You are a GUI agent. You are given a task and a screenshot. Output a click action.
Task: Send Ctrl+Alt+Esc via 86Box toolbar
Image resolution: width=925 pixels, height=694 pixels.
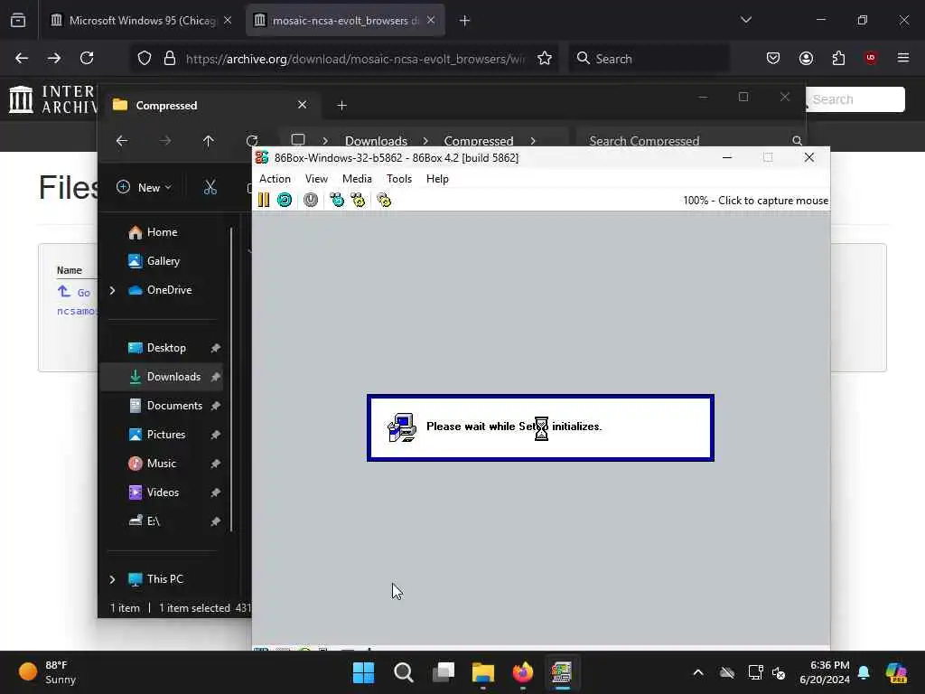[358, 200]
